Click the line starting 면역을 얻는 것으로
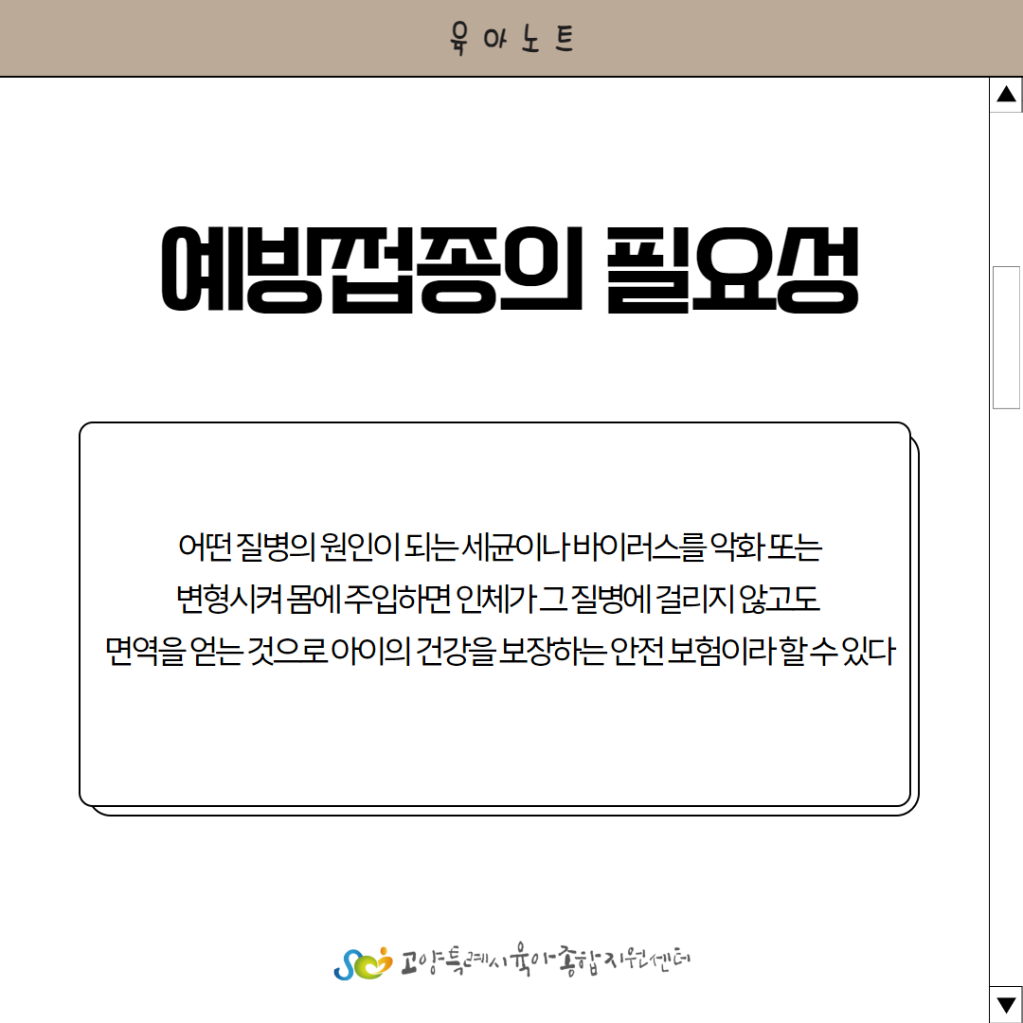 click(500, 651)
